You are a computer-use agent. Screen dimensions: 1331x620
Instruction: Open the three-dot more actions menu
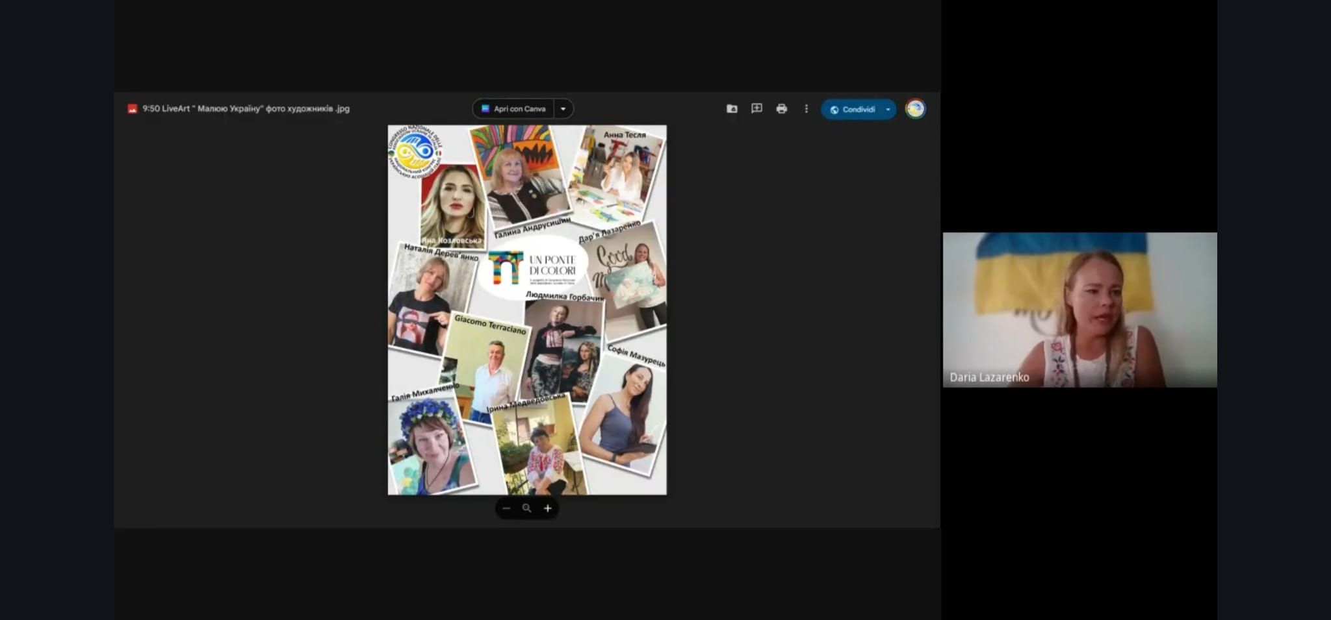click(806, 109)
